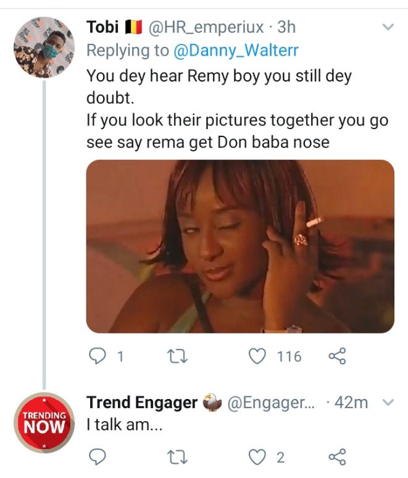Expand Trend Engager's tweet options menu
The image size is (408, 478).
(x=388, y=403)
